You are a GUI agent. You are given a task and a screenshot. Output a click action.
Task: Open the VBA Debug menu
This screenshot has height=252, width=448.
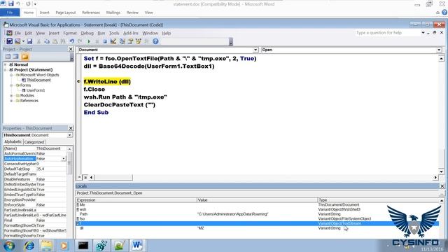click(87, 33)
